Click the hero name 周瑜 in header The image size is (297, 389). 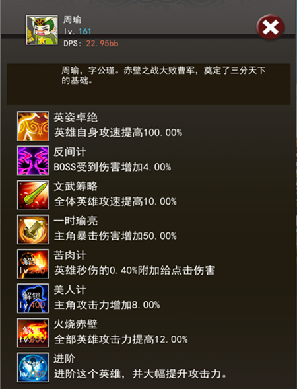coord(72,20)
